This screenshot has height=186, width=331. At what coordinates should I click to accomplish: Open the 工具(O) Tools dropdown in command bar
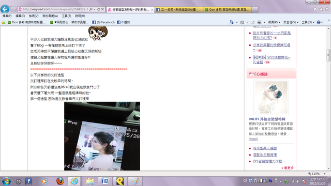308,22
